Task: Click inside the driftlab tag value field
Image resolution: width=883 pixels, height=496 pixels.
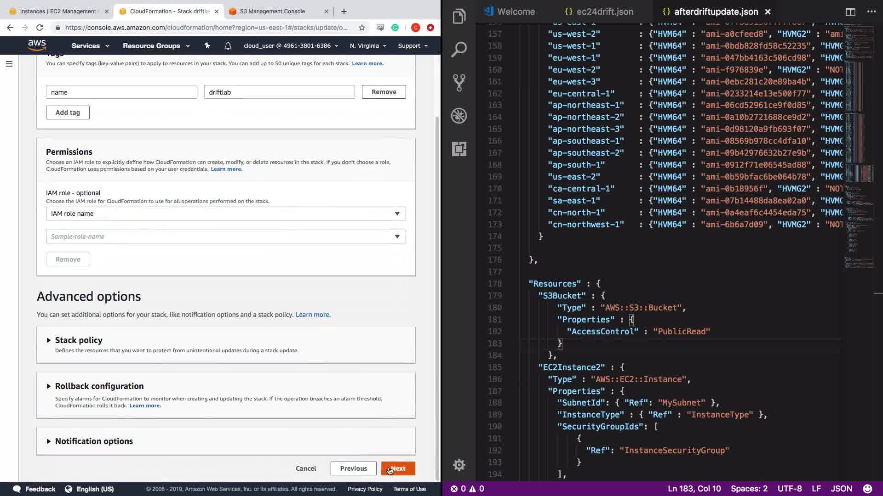Action: (279, 92)
